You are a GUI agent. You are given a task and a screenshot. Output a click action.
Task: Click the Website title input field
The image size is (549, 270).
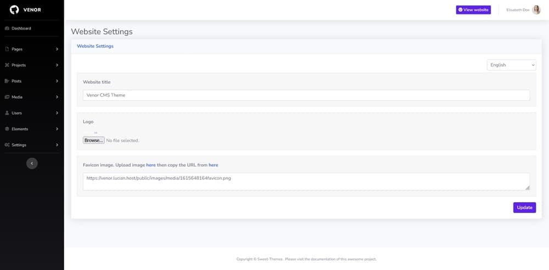click(306, 95)
